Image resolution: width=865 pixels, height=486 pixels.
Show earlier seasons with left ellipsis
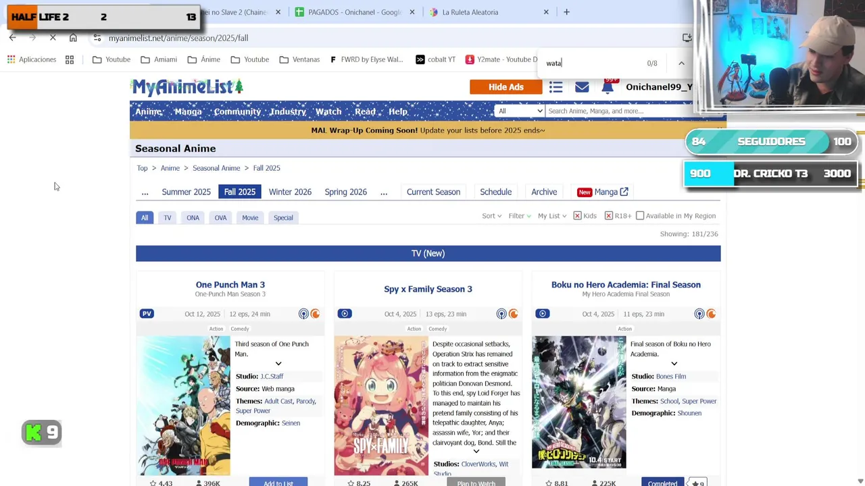(145, 192)
